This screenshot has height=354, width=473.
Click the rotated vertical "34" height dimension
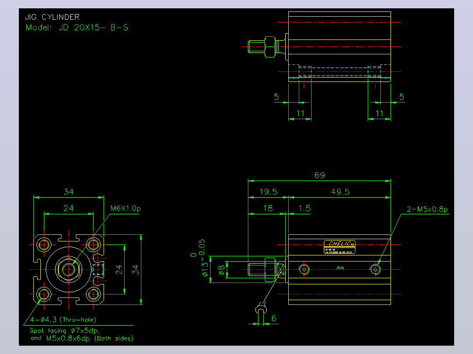click(136, 269)
